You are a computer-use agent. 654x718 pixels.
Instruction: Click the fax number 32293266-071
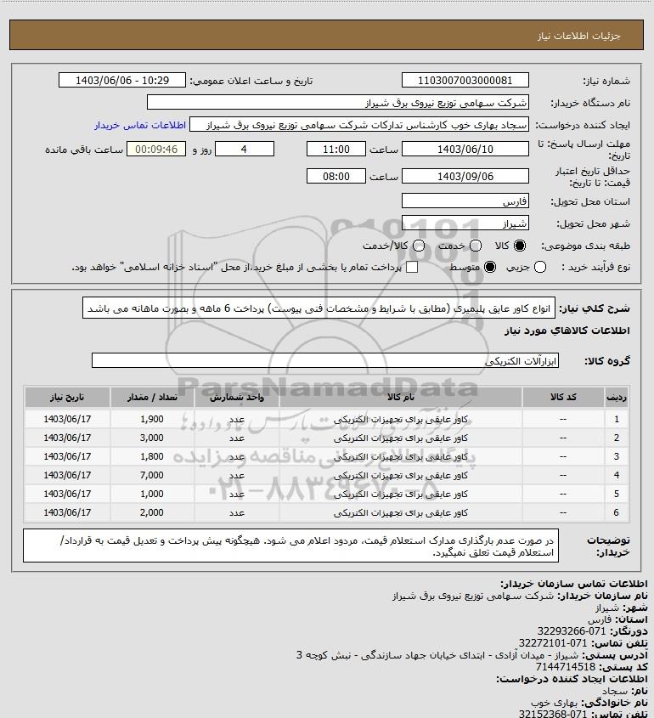click(571, 631)
